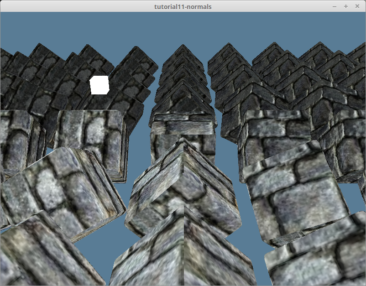Screen dimensions: 366x286
Task: Select the cube in bottom-right corner
Action: coord(319,260)
